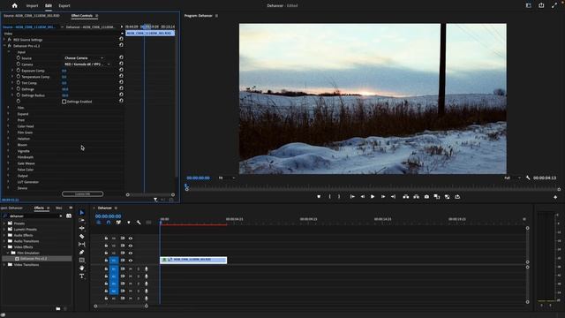The height and width of the screenshot is (318, 565).
Task: Select the clip on the timeline
Action: pyautogui.click(x=193, y=260)
